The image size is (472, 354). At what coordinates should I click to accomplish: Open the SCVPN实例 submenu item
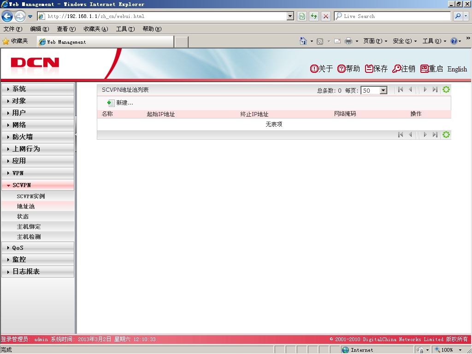(38, 196)
